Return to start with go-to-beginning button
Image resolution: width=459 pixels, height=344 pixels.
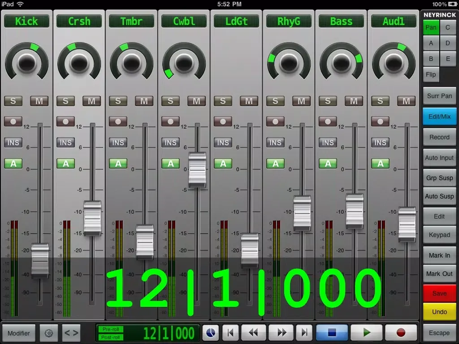230,333
